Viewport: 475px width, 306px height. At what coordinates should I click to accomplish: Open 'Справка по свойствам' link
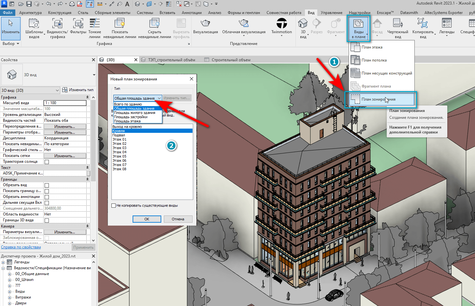(21, 247)
